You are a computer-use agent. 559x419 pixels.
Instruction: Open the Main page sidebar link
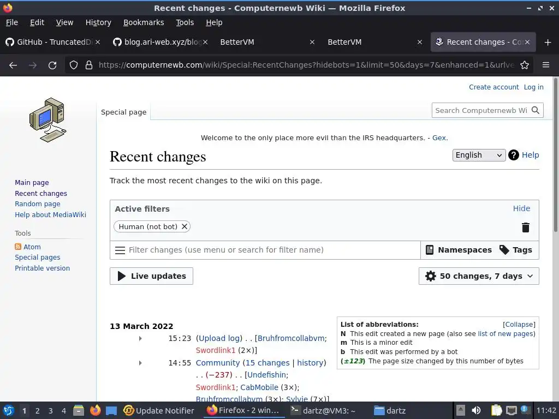click(x=32, y=183)
